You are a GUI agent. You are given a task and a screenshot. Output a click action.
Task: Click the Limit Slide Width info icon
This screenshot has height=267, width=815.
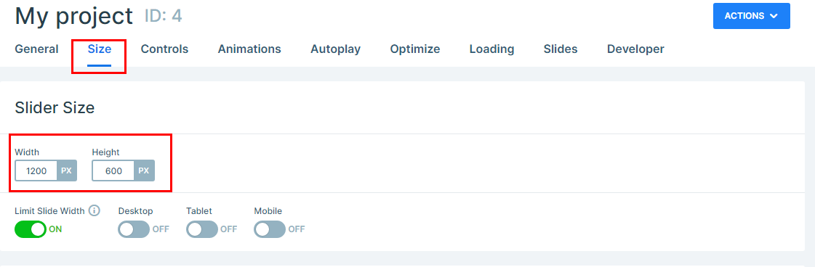94,210
